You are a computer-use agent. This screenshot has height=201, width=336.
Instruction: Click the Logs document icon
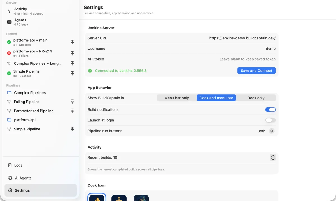pos(10,165)
